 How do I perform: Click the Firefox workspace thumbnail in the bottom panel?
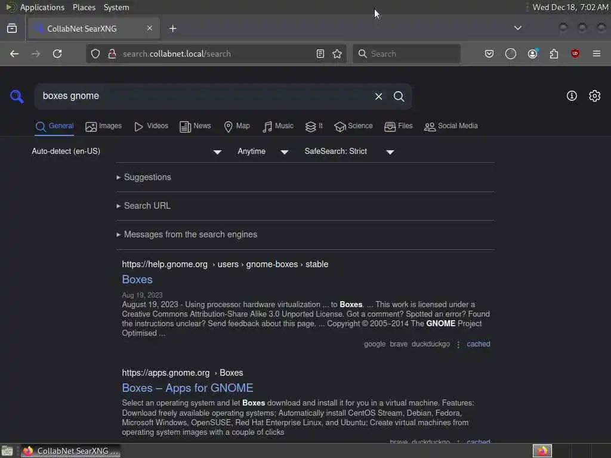point(542,451)
